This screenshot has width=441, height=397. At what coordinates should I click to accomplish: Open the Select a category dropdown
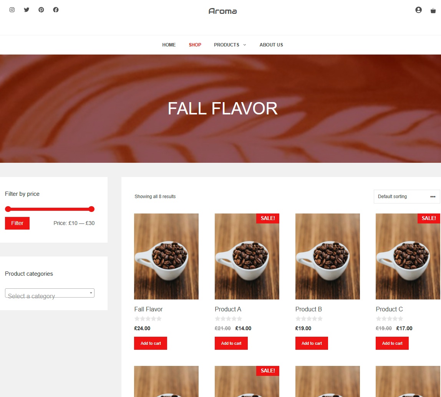click(x=50, y=293)
